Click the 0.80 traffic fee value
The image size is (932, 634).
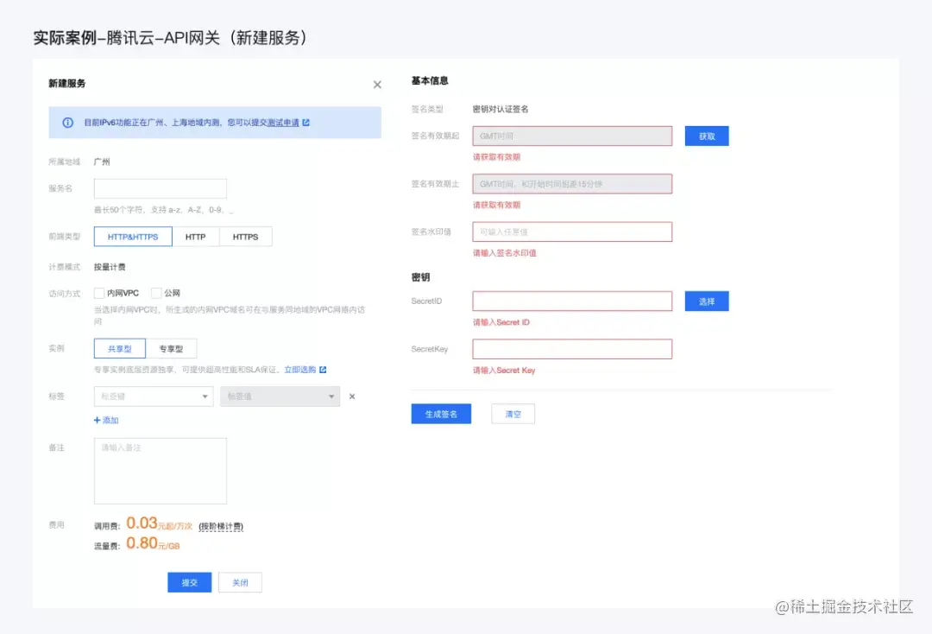coord(142,543)
